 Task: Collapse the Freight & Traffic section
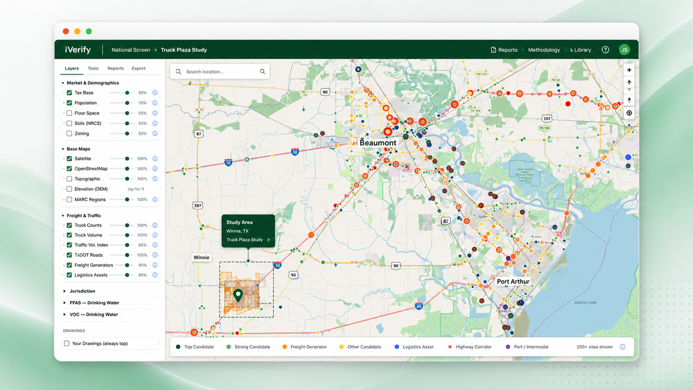pos(63,216)
